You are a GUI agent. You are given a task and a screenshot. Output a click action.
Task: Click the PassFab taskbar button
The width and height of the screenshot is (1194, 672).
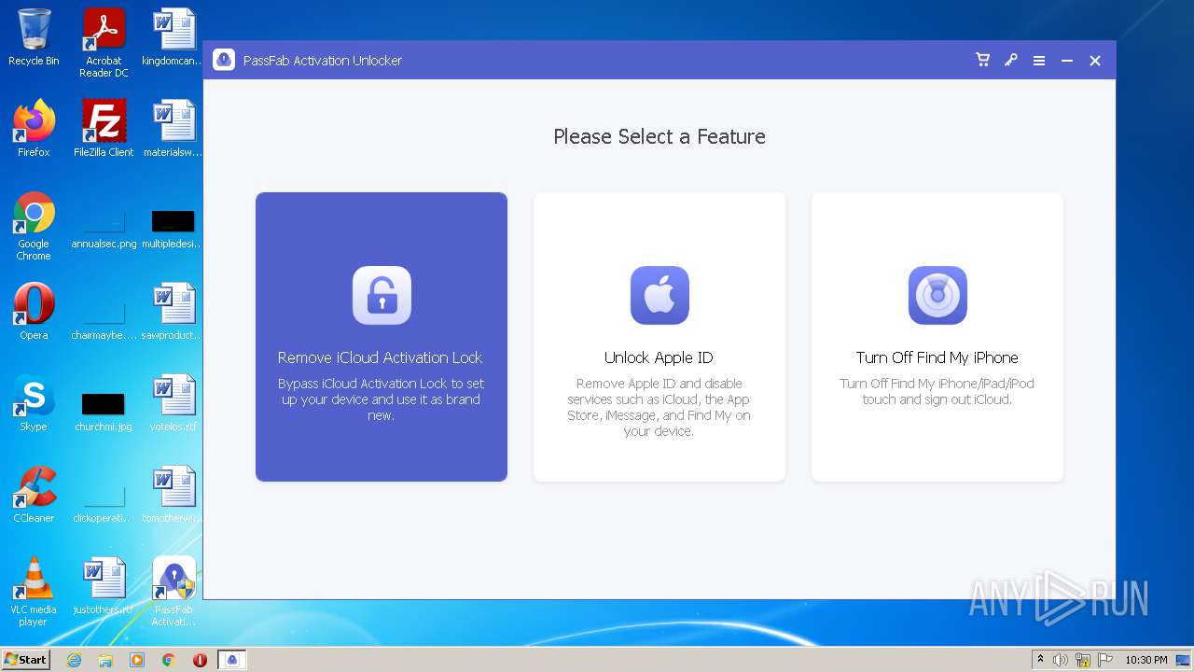[x=232, y=660]
